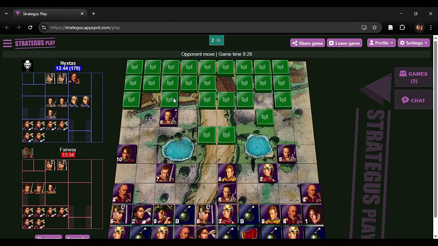Click the Fairway player avatar
Viewport: 438px width, 246px height.
(28, 152)
